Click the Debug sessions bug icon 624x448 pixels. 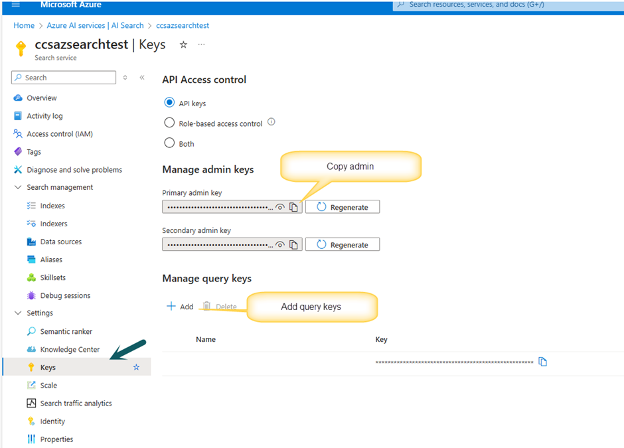tap(31, 295)
